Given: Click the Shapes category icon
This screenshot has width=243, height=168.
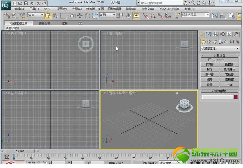Looking at the screenshot, I should pyautogui.click(x=209, y=42).
